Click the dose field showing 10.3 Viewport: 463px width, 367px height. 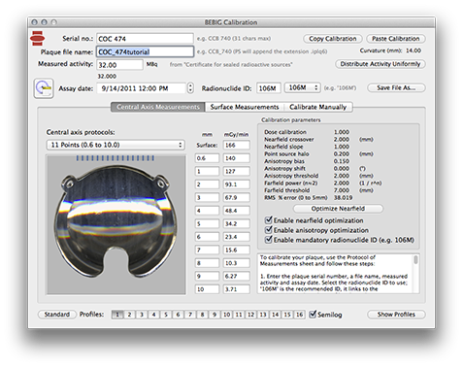237,263
